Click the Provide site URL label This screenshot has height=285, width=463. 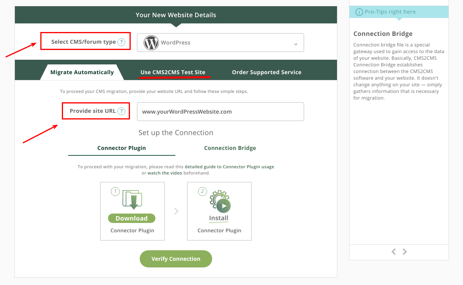(x=93, y=111)
